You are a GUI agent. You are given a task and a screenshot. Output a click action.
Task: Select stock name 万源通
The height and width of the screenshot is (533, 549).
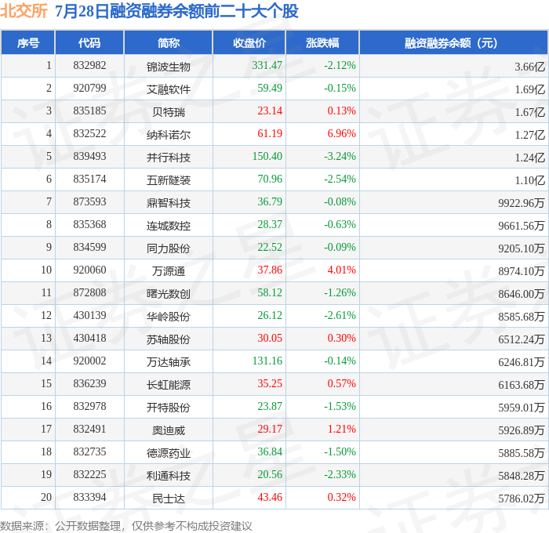point(169,271)
